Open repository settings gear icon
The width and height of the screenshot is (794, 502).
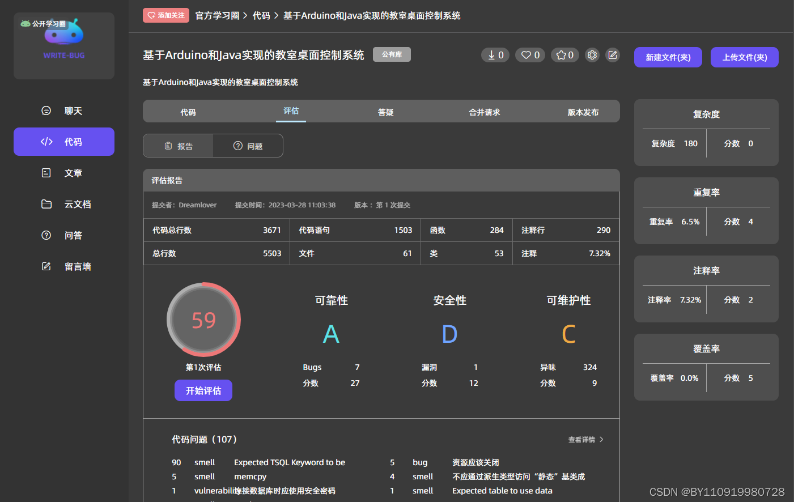(592, 55)
